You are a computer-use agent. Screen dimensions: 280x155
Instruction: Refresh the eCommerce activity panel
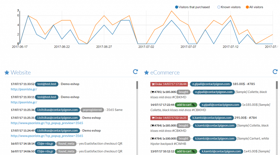click(x=275, y=72)
